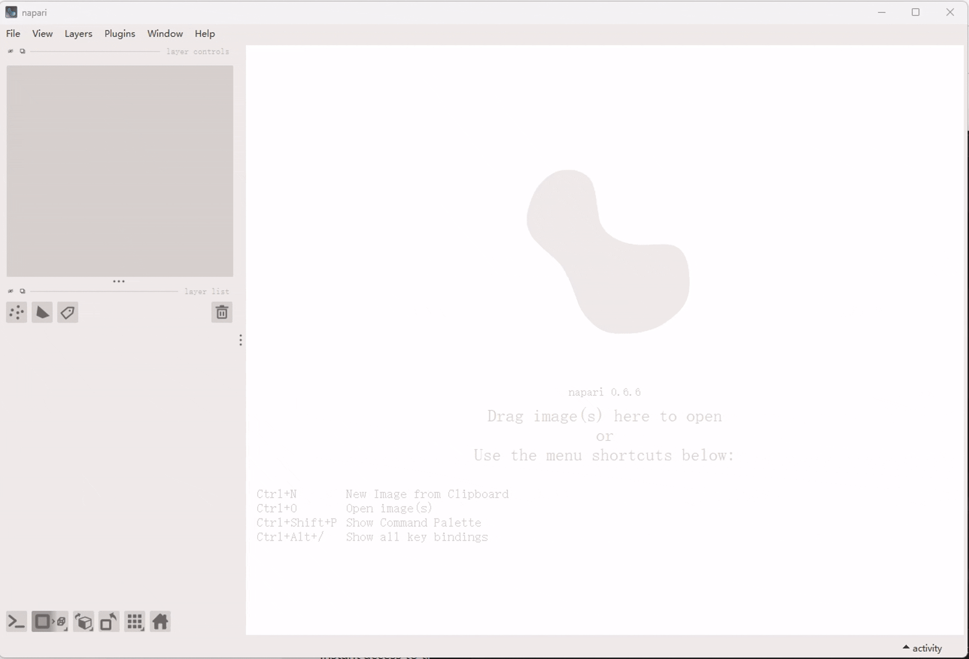Toggle 2D/3D display mode
This screenshot has height=659, width=969.
point(50,622)
